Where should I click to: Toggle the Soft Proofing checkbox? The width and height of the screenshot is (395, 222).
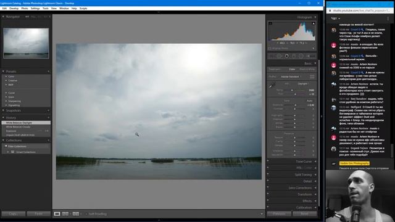point(86,214)
